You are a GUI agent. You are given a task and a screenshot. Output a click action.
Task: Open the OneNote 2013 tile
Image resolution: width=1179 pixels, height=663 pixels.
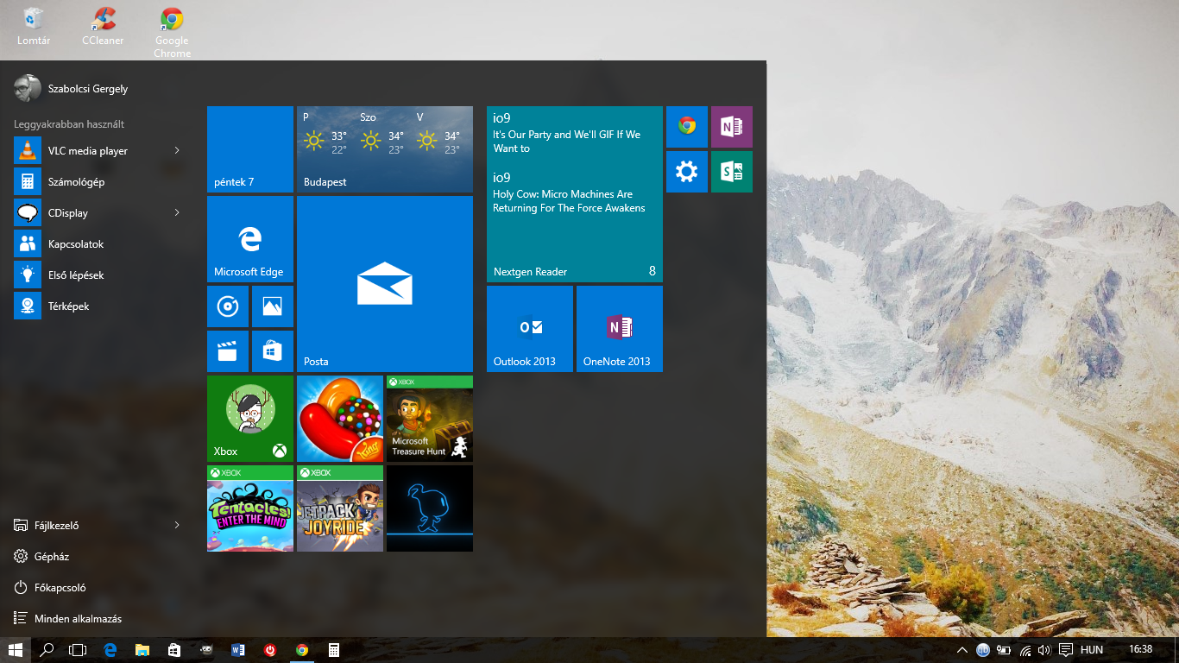(620, 329)
